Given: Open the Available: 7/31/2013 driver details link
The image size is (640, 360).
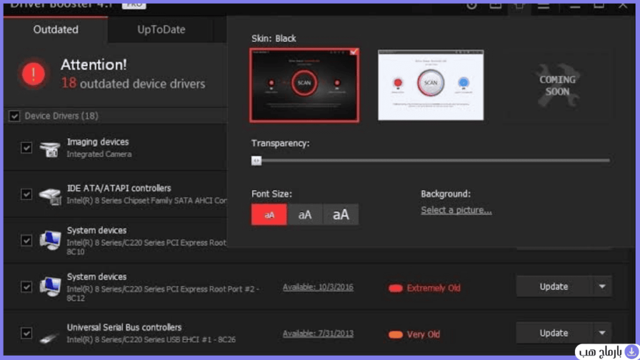Looking at the screenshot, I should [x=318, y=334].
